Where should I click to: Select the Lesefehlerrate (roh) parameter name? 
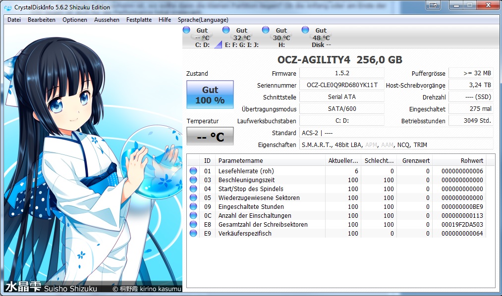click(246, 171)
